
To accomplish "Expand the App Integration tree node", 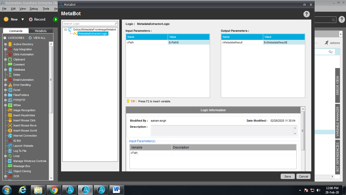I will (5, 49).
